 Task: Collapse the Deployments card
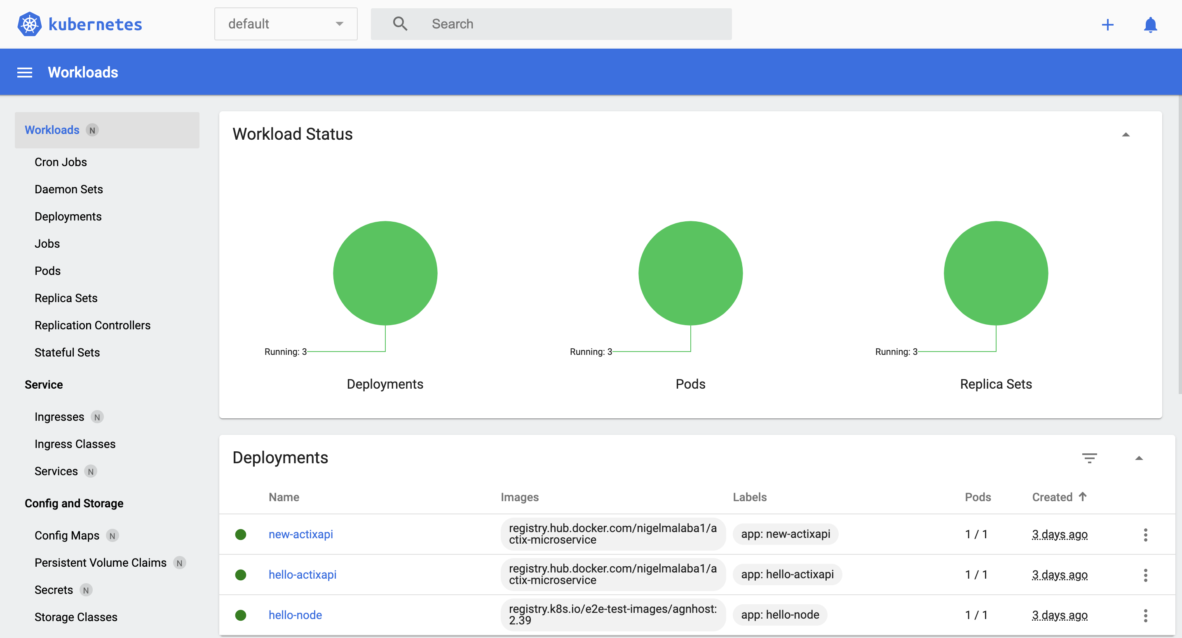[1139, 458]
